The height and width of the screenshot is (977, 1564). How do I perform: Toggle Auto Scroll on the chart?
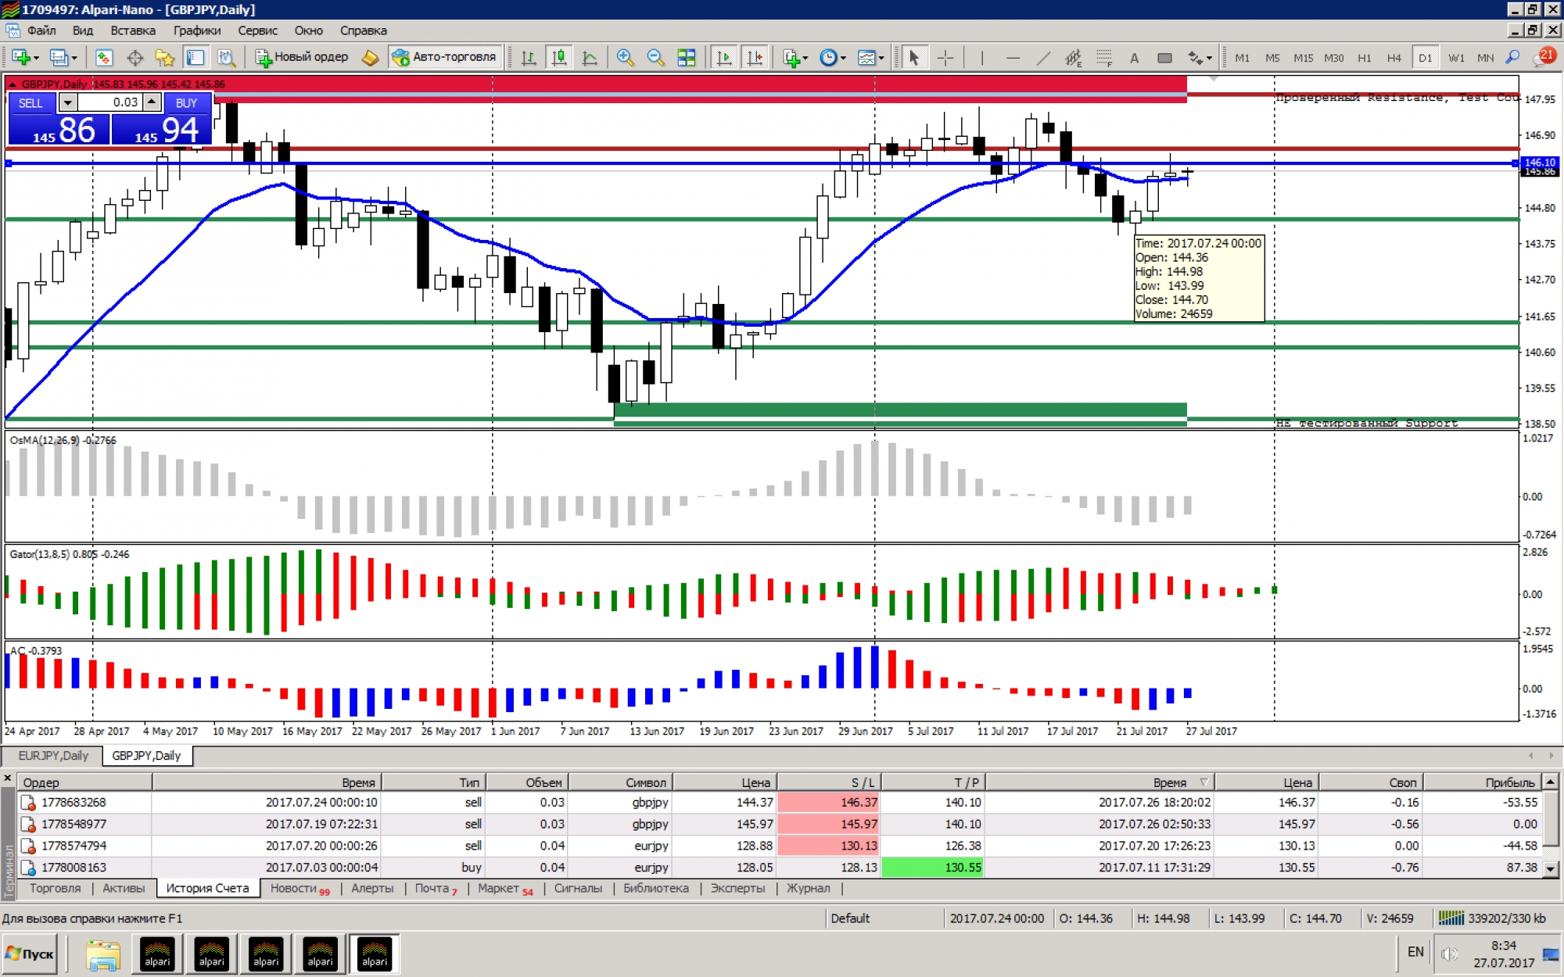pyautogui.click(x=724, y=57)
